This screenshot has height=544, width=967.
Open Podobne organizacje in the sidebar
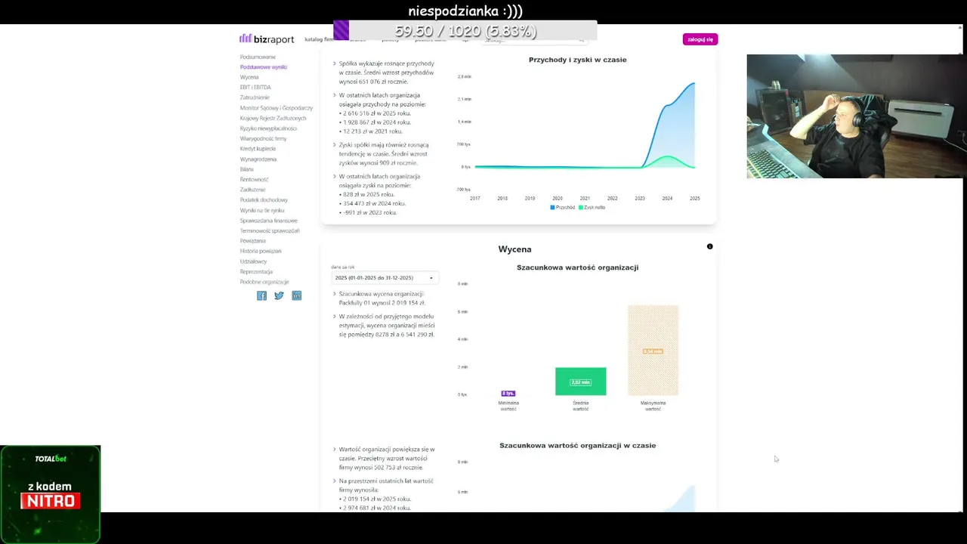coord(264,282)
